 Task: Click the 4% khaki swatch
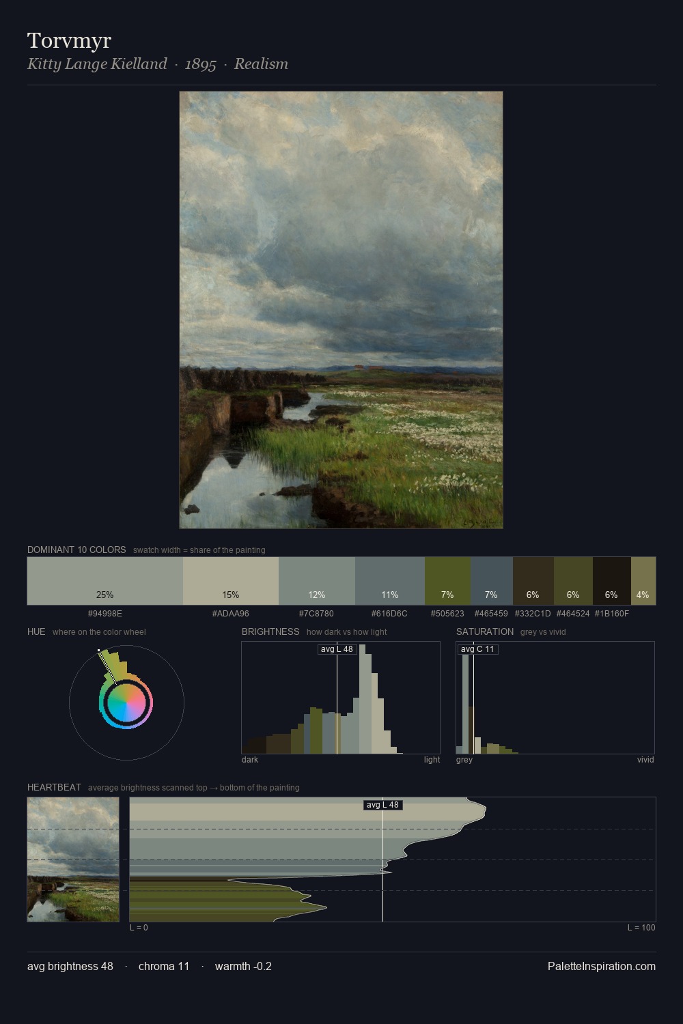(x=643, y=581)
